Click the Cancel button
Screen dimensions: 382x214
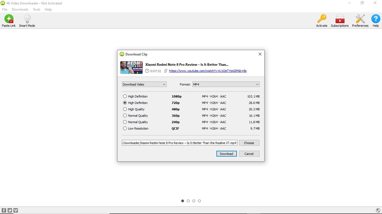click(249, 154)
